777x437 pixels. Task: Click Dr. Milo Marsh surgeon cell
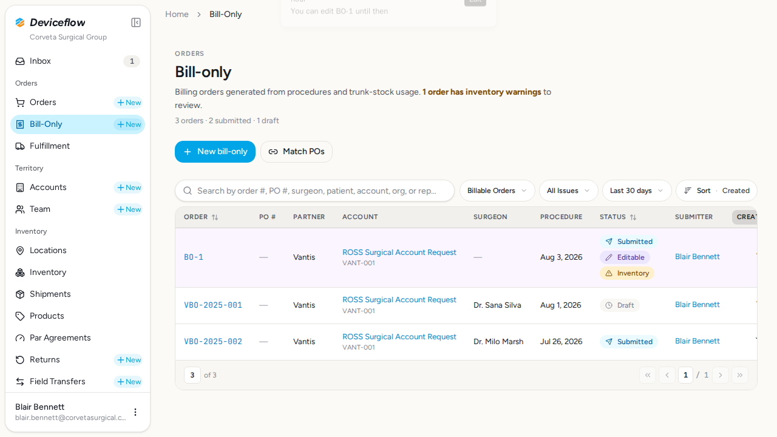tap(498, 342)
